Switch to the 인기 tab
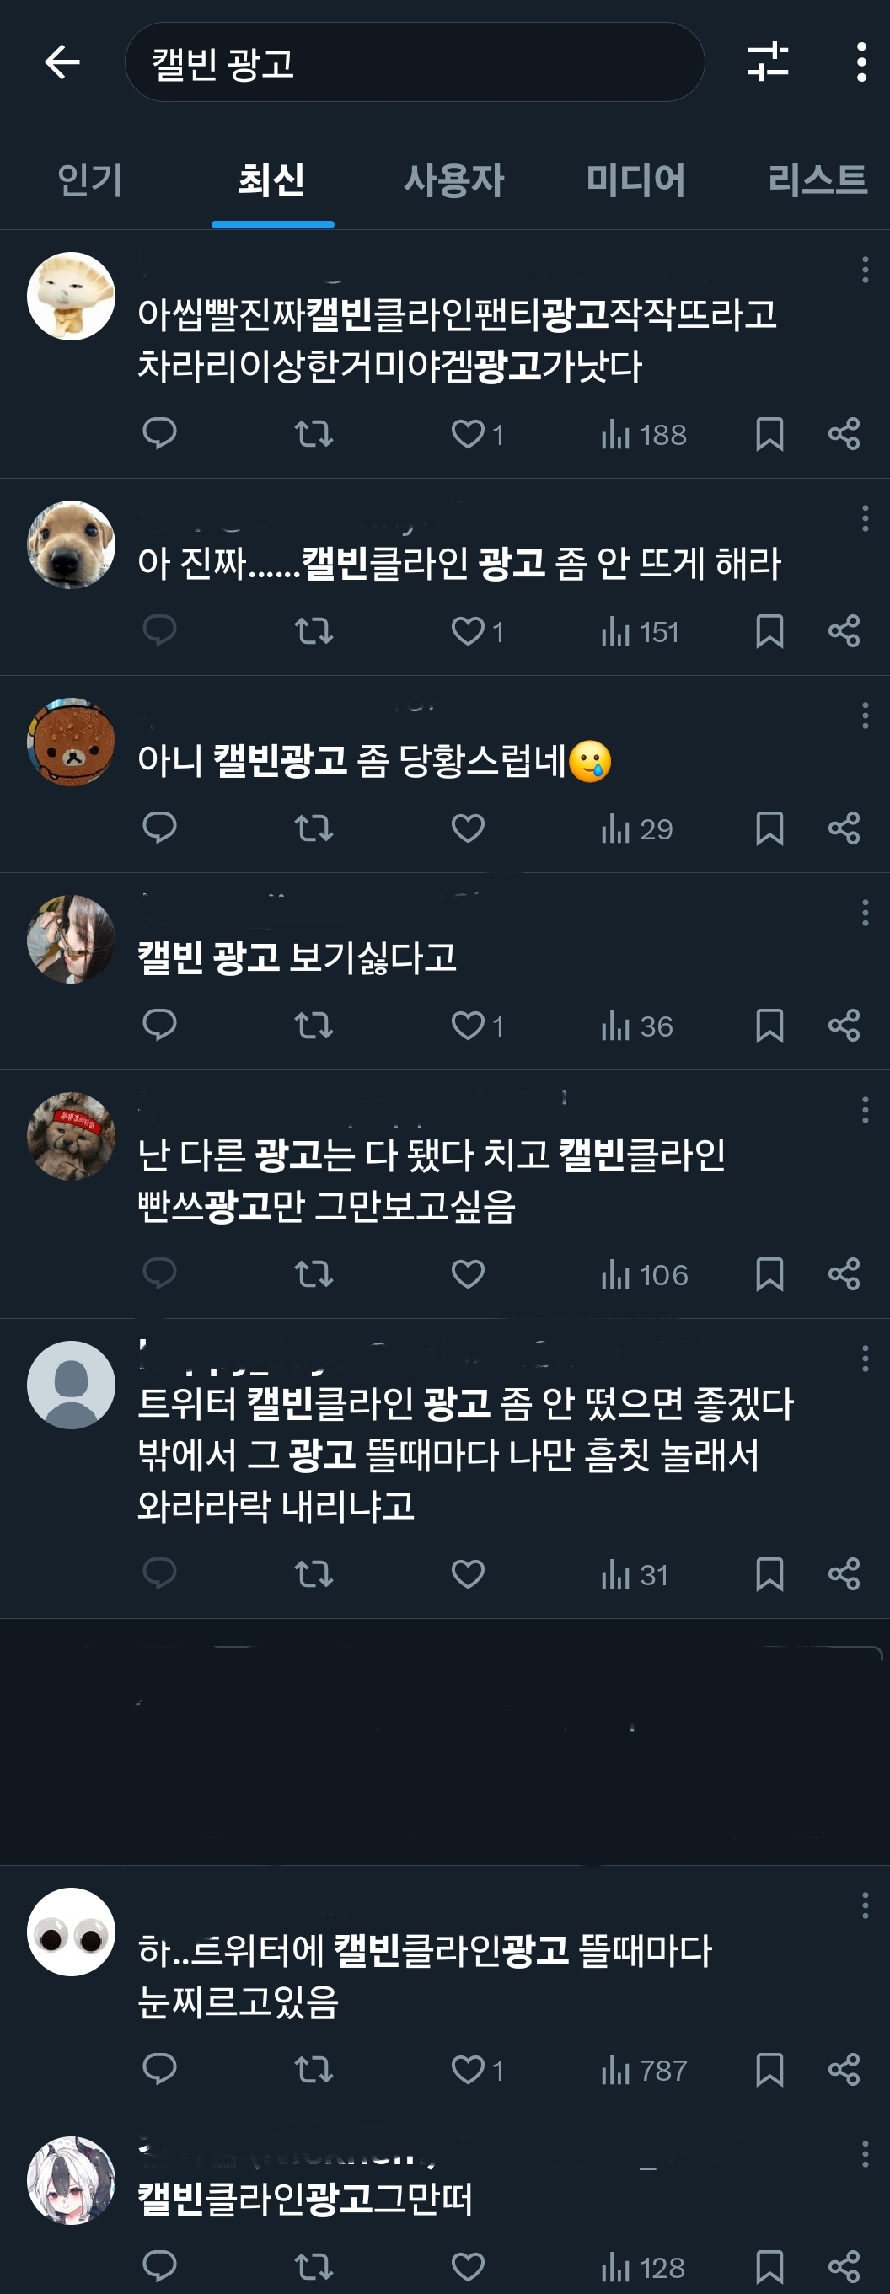This screenshot has height=2294, width=890. point(89,180)
